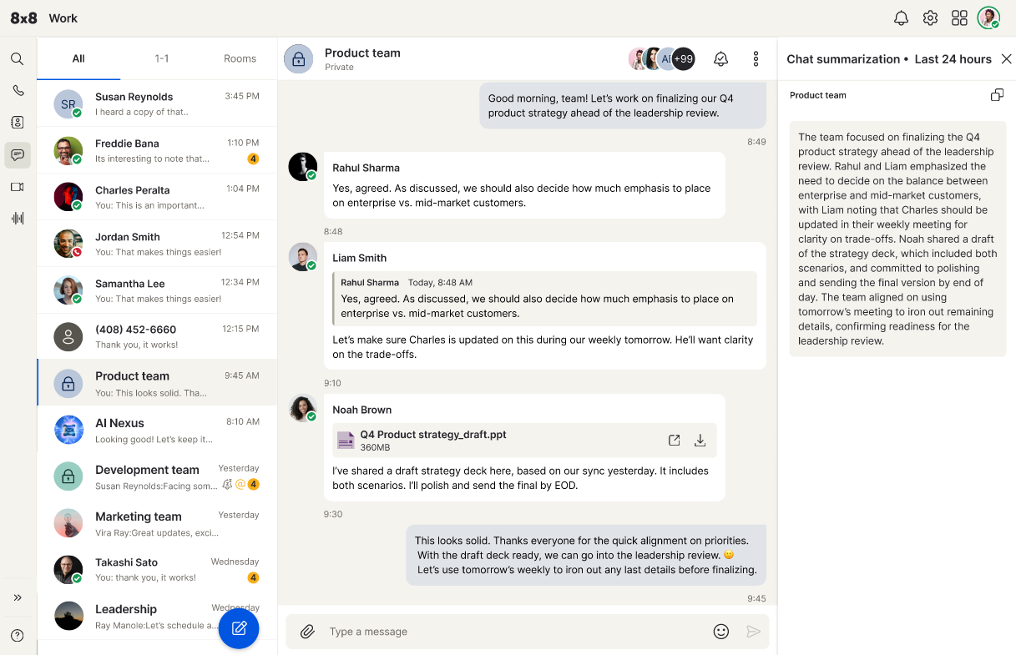The image size is (1016, 655).
Task: Open the emoji picker
Action: click(x=721, y=632)
